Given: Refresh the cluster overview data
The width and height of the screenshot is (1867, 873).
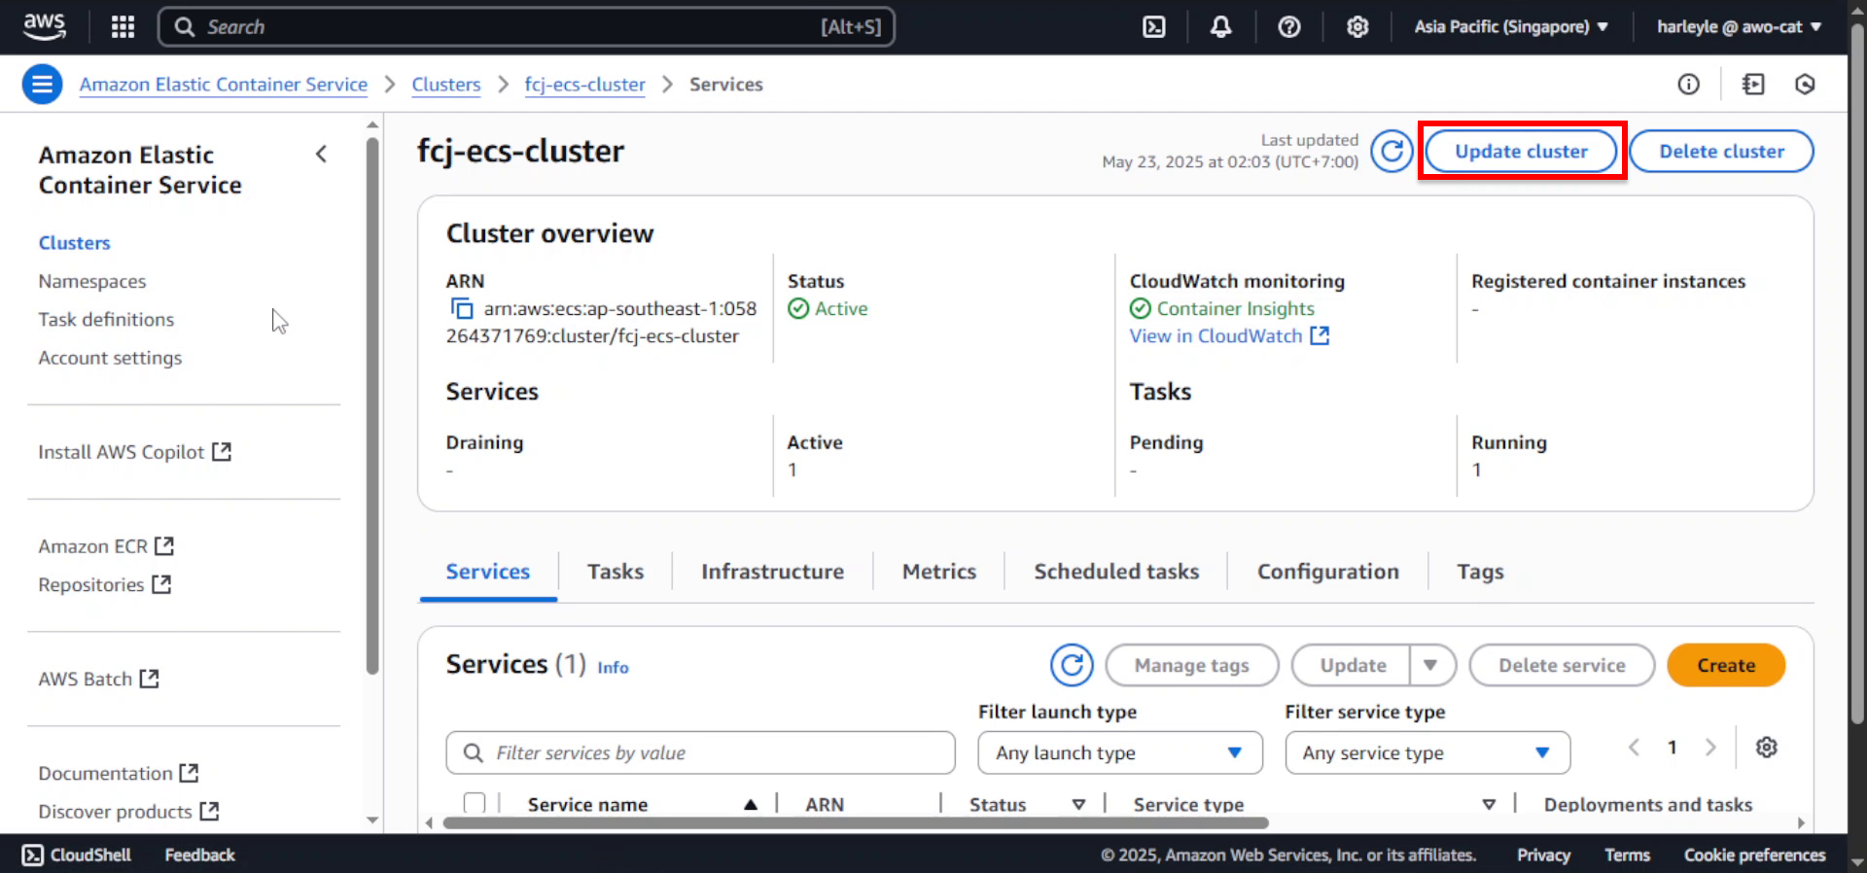Looking at the screenshot, I should [x=1391, y=152].
